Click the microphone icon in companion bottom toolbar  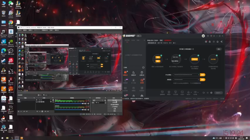pyautogui.click(x=188, y=92)
